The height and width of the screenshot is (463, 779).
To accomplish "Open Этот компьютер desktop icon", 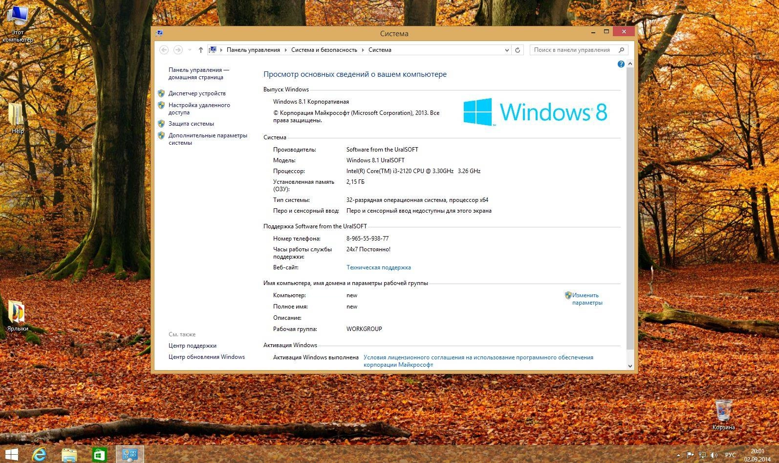I will (x=18, y=23).
